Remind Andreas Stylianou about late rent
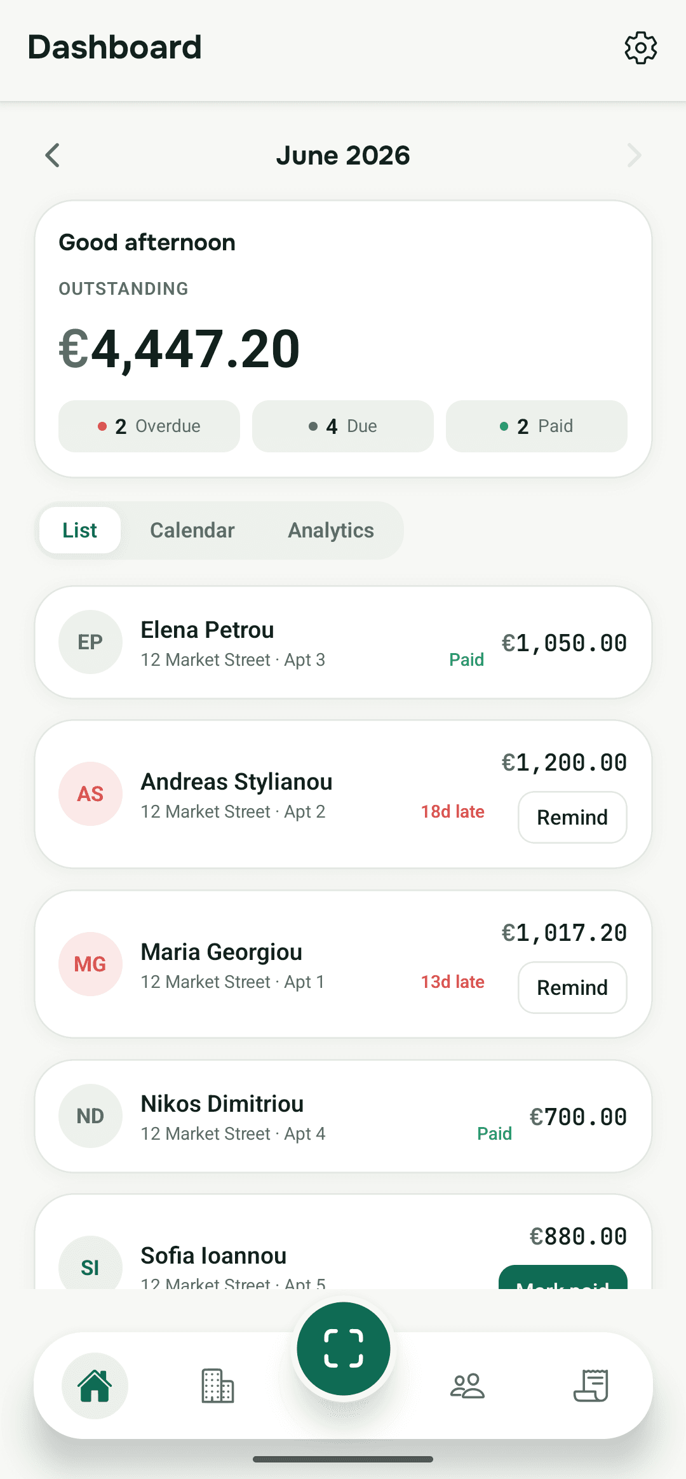The image size is (686, 1479). click(572, 817)
